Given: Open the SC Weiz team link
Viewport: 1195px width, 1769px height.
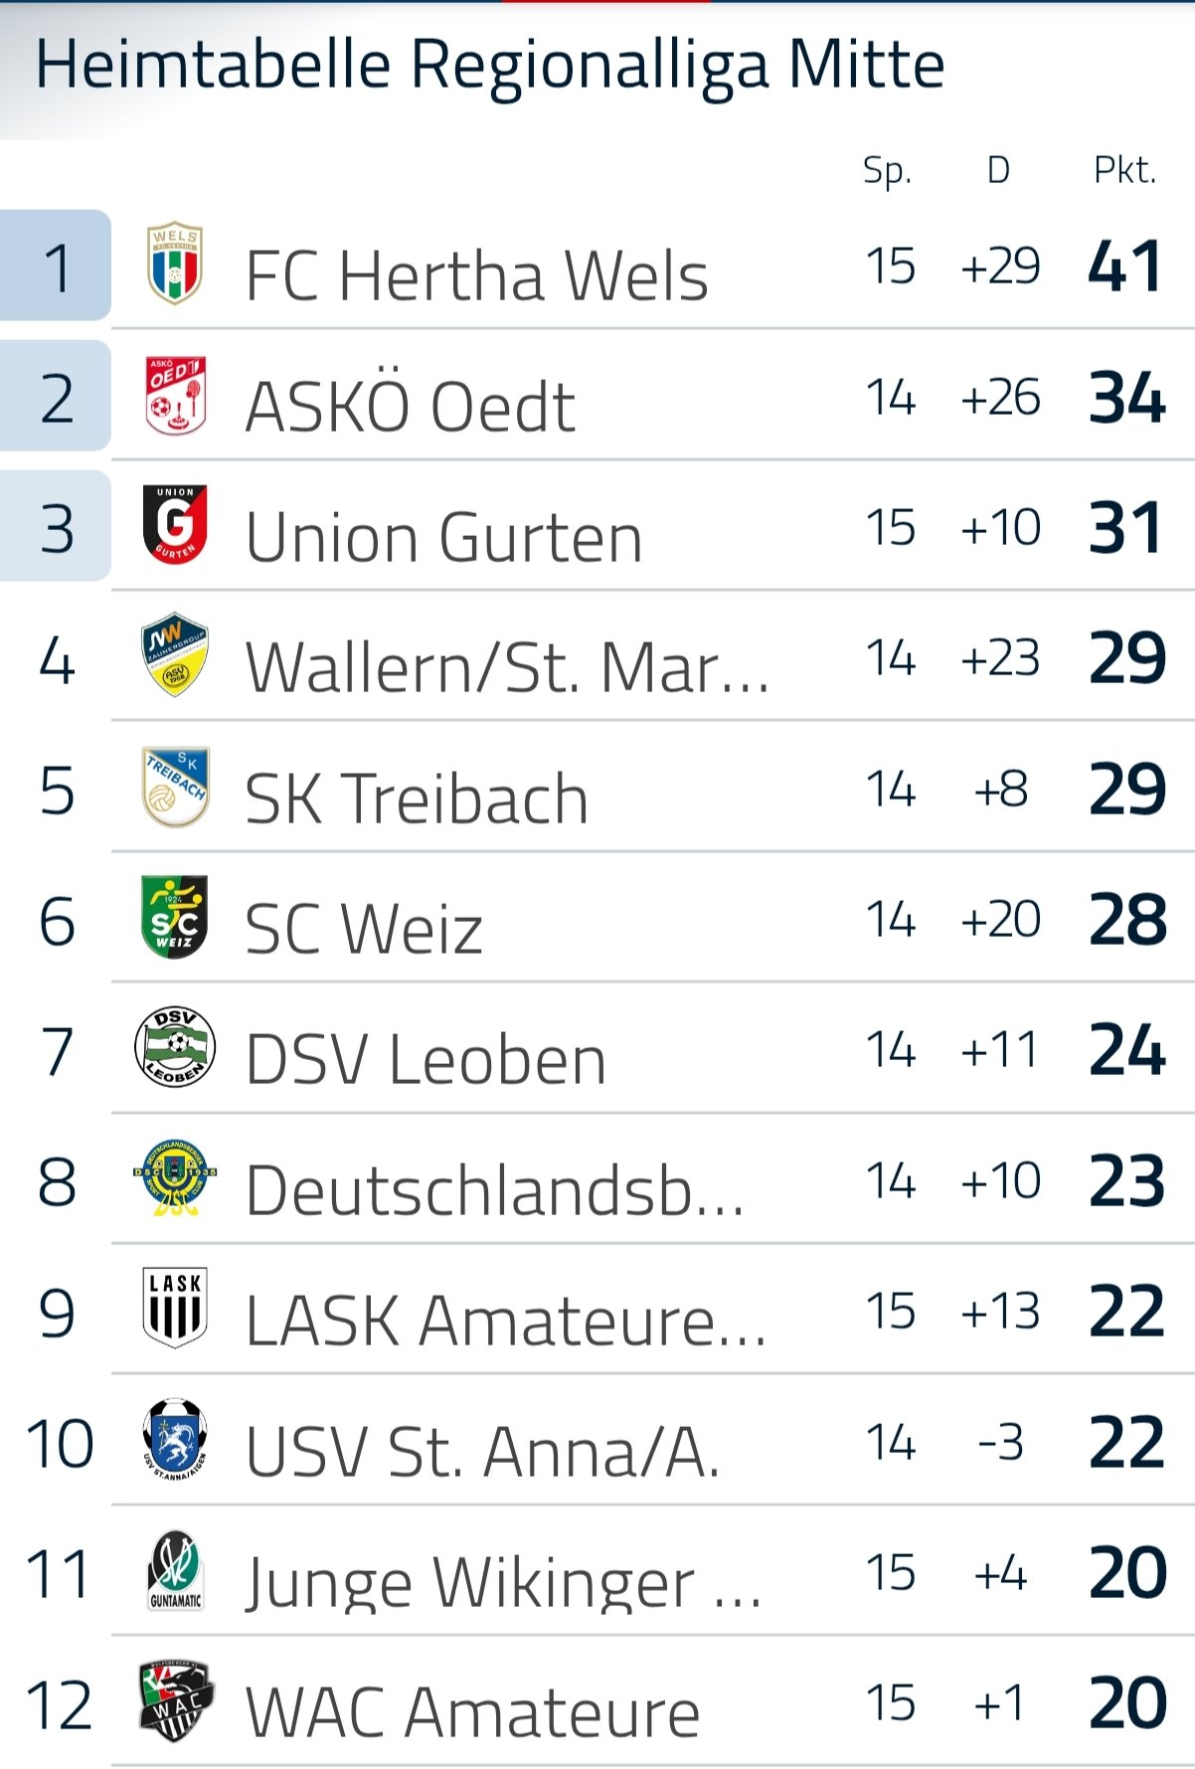Looking at the screenshot, I should (x=364, y=929).
